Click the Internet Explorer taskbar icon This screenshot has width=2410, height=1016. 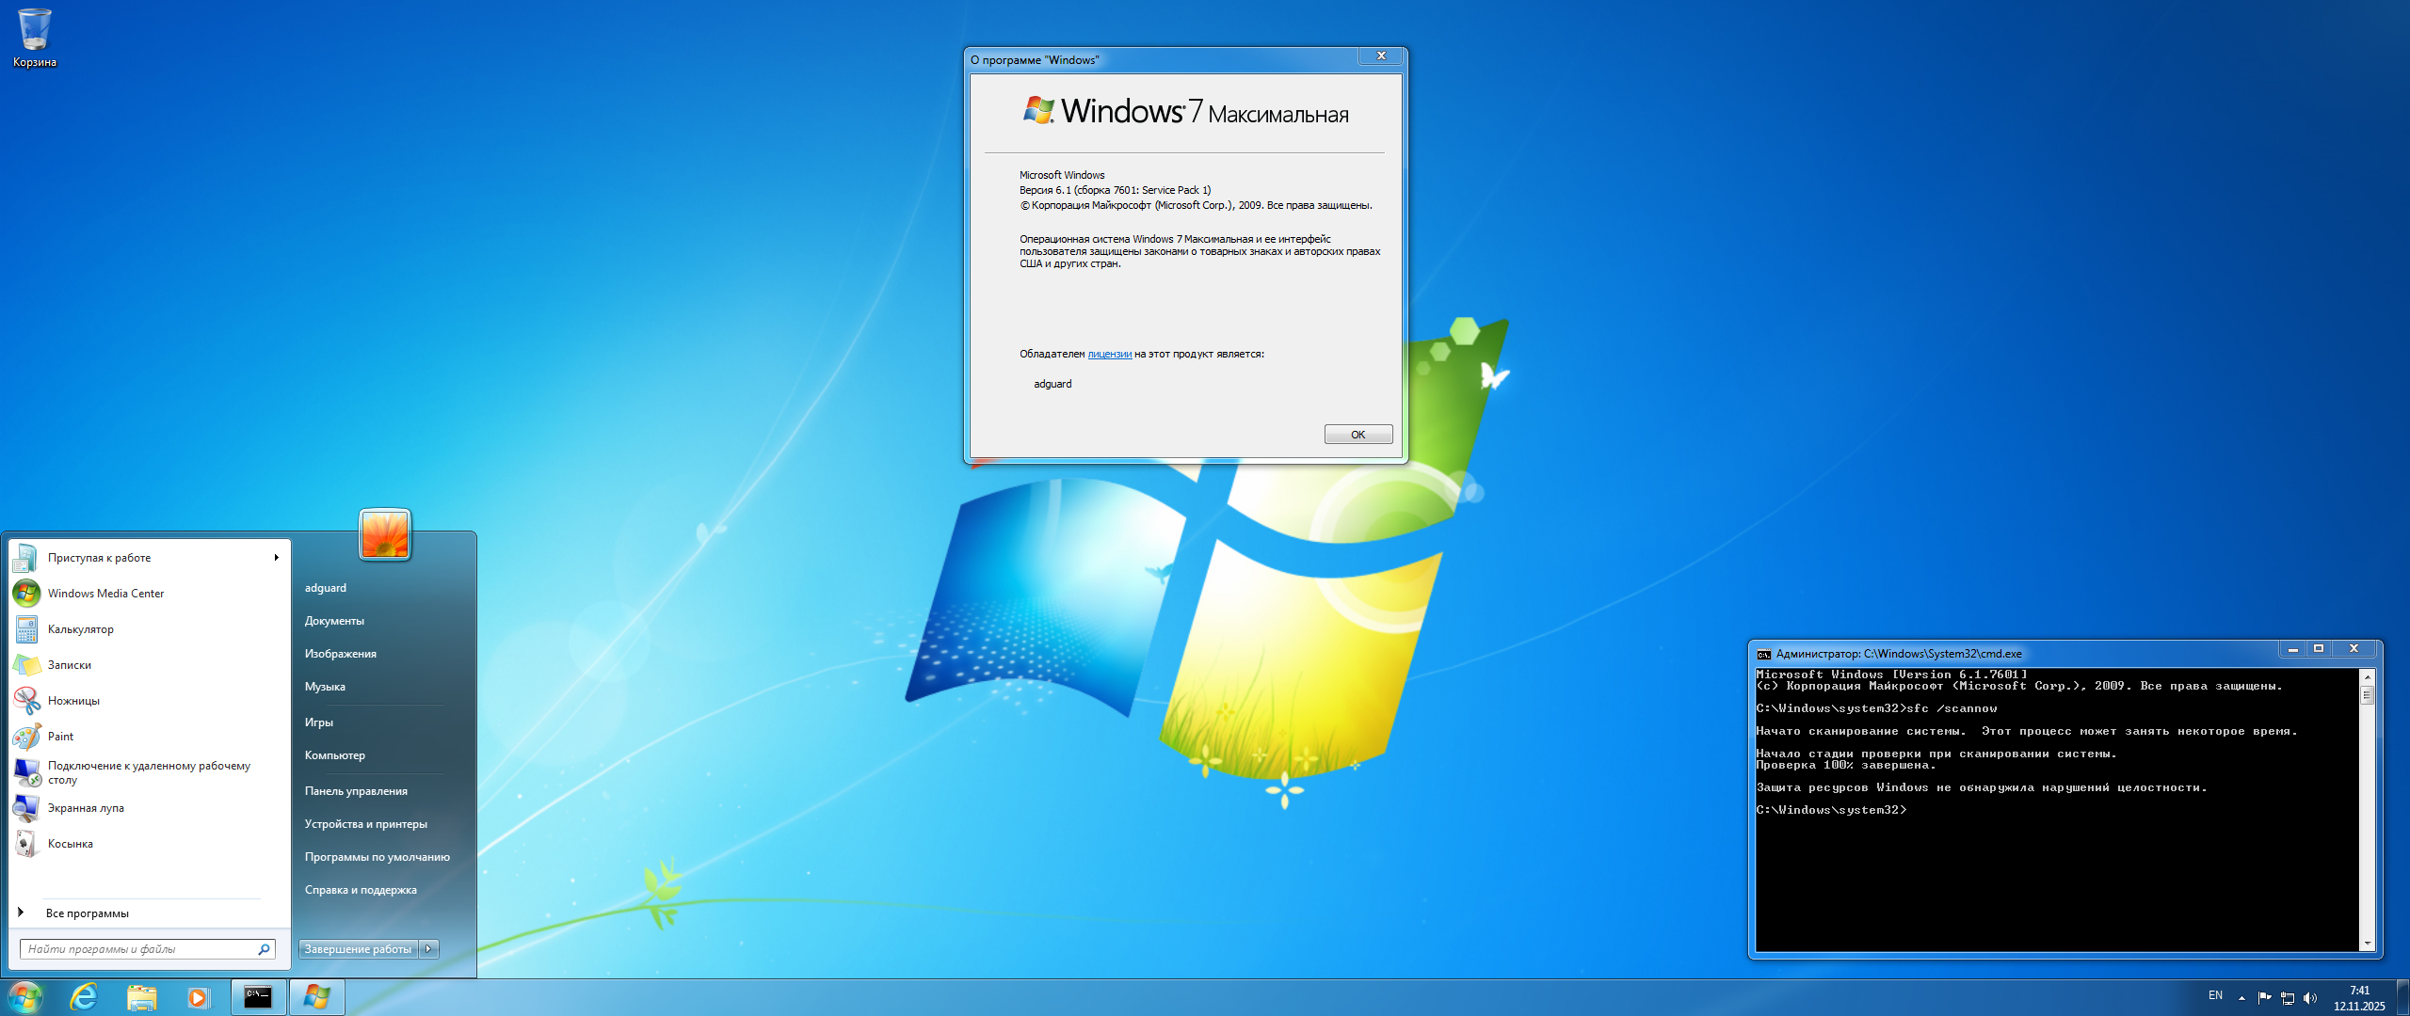click(x=85, y=997)
